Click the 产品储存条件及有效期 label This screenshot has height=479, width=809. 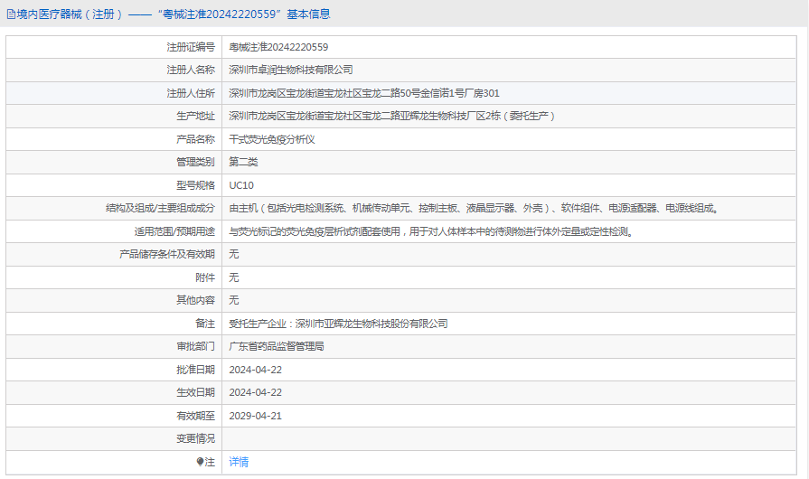pyautogui.click(x=166, y=254)
